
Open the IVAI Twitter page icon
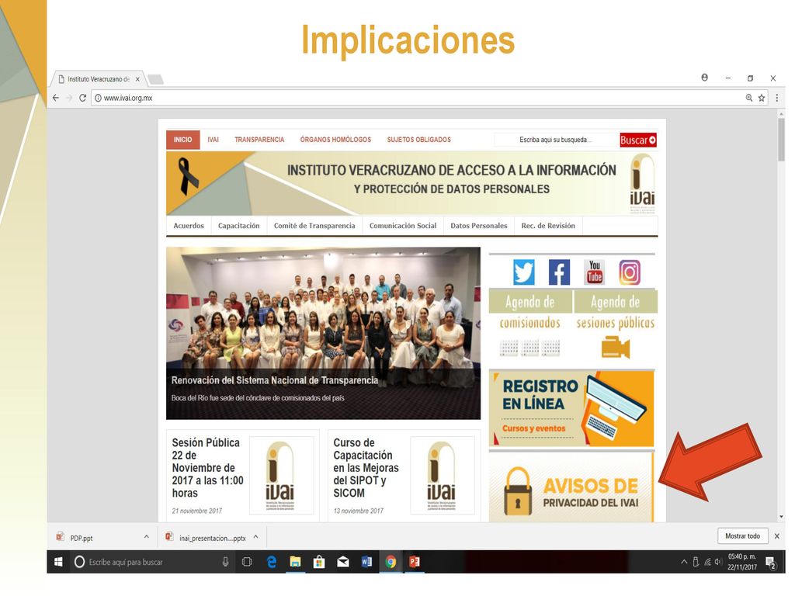tap(523, 272)
